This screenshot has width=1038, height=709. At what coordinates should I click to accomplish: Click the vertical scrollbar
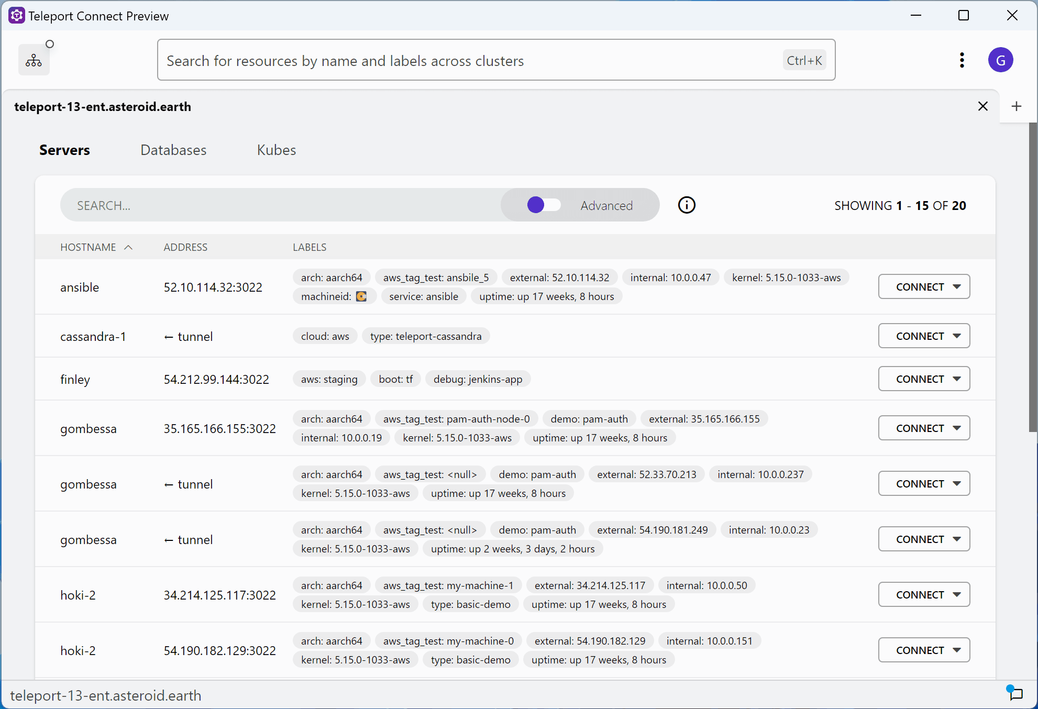(1033, 278)
